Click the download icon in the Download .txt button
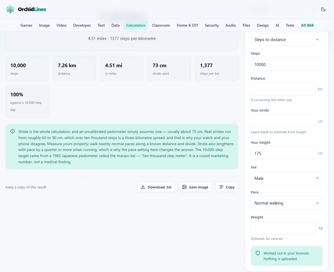334x272 pixels. 143,187
